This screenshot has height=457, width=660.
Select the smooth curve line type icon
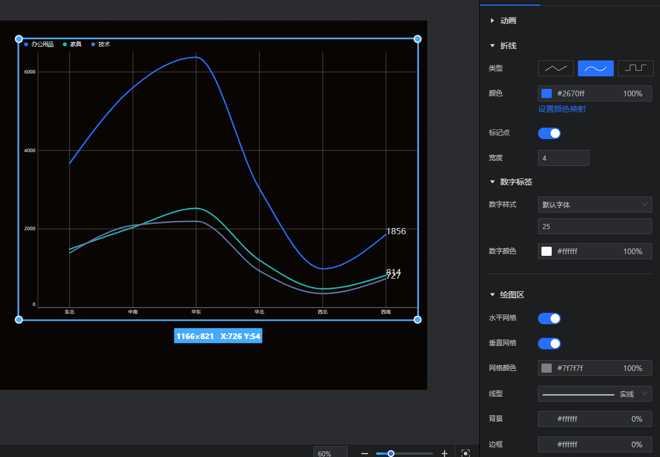coord(596,68)
